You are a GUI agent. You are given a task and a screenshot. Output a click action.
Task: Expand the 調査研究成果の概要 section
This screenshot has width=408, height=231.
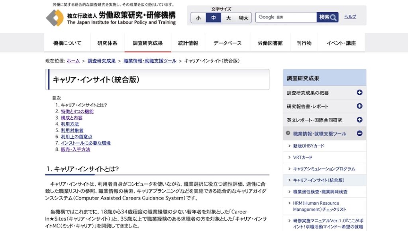coord(360,92)
